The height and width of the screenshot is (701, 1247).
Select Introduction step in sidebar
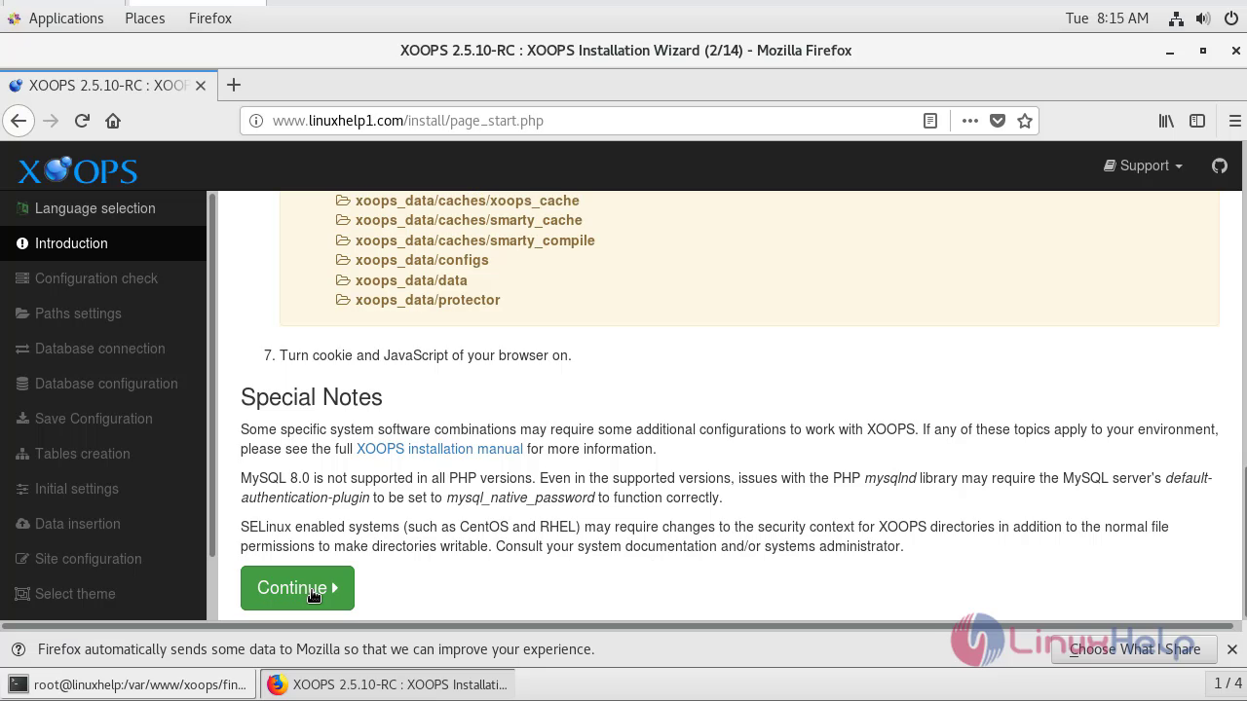coord(103,243)
